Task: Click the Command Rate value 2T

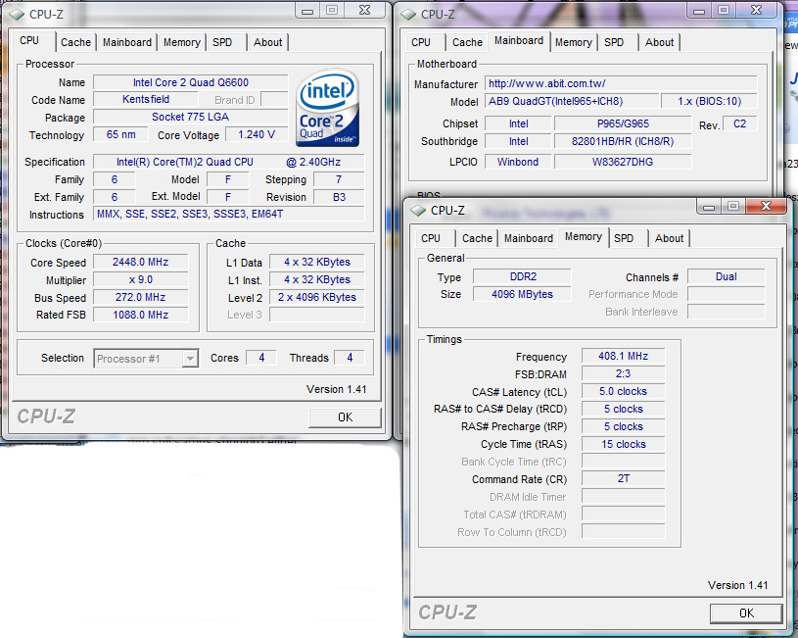Action: pyautogui.click(x=623, y=478)
